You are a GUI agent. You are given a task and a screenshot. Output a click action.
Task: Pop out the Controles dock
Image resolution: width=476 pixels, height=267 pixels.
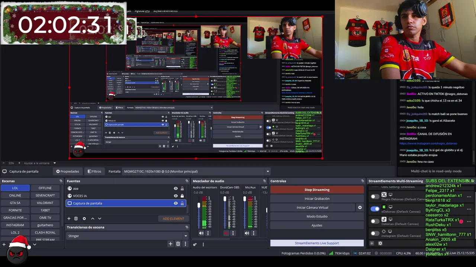tap(363, 181)
